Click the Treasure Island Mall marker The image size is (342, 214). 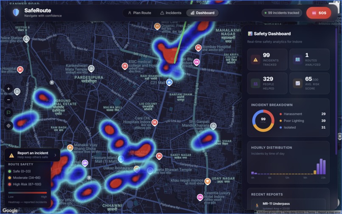(x=121, y=159)
